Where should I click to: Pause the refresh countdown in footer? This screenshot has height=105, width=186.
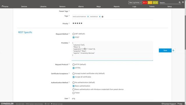52,104
